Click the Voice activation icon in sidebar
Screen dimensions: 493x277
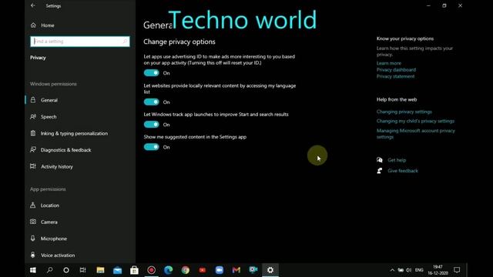coord(33,255)
